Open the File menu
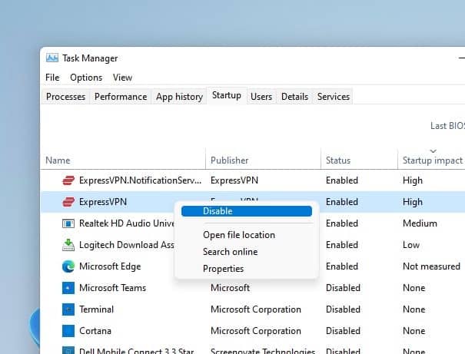465x354 pixels. [x=52, y=78]
